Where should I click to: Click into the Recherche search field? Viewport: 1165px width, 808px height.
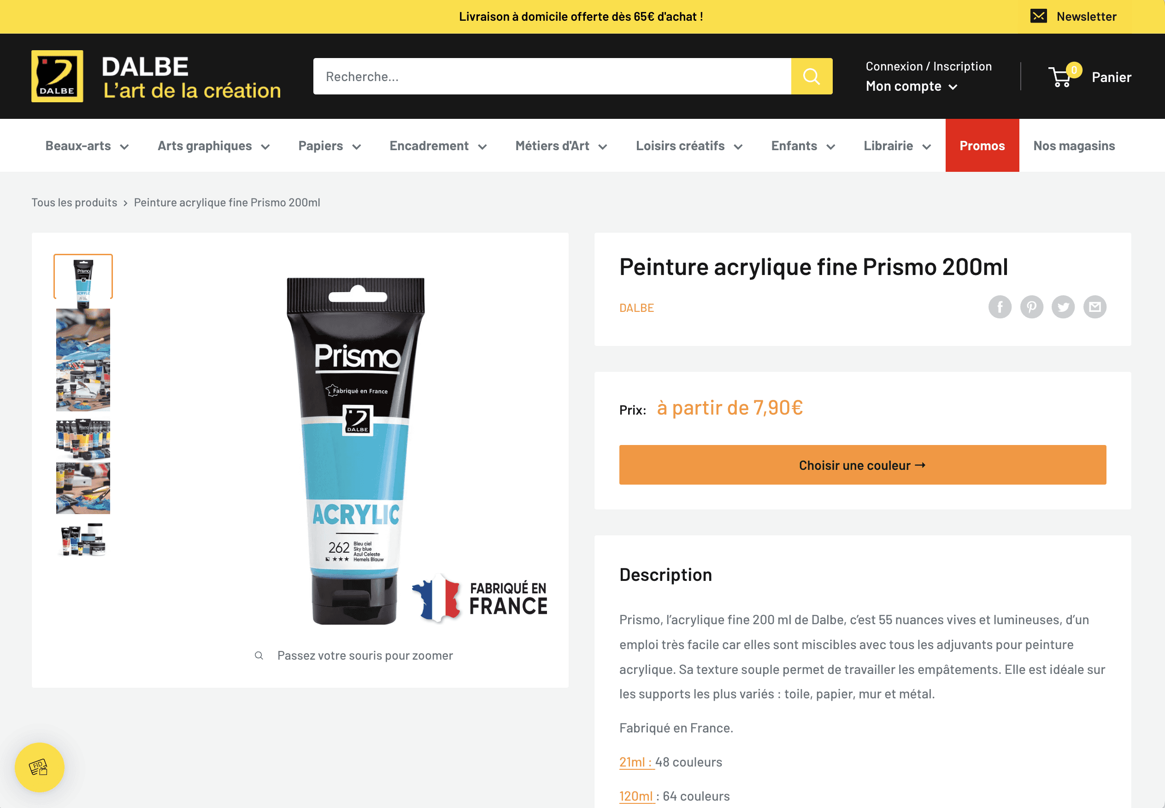click(552, 76)
